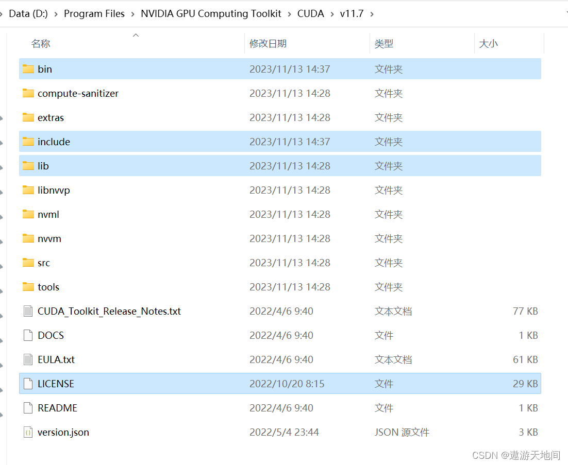Select the file name compute-sanitizer
The width and height of the screenshot is (568, 465).
pyautogui.click(x=78, y=93)
